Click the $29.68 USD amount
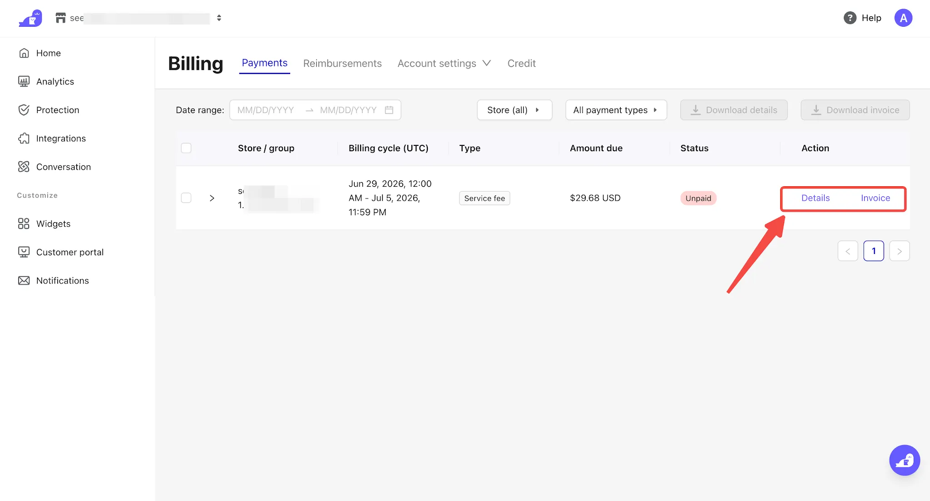This screenshot has height=501, width=930. click(x=595, y=198)
